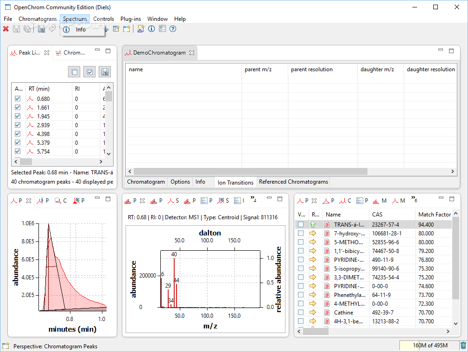Click the Save As icon in main toolbar

[x=42, y=29]
